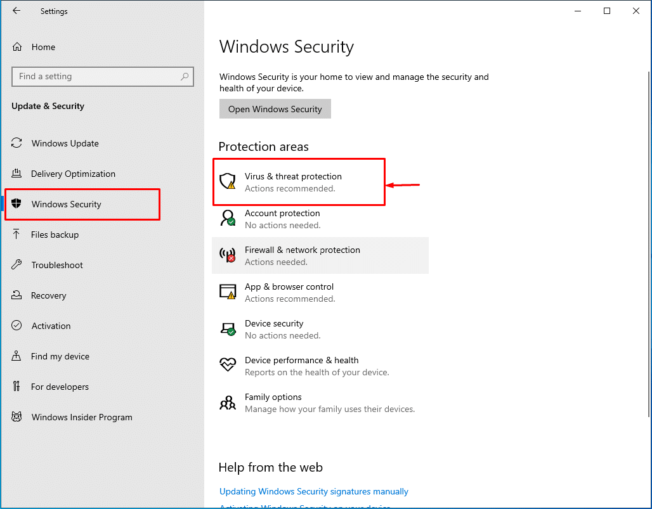Click the Help from the web heading
652x509 pixels.
click(x=271, y=467)
